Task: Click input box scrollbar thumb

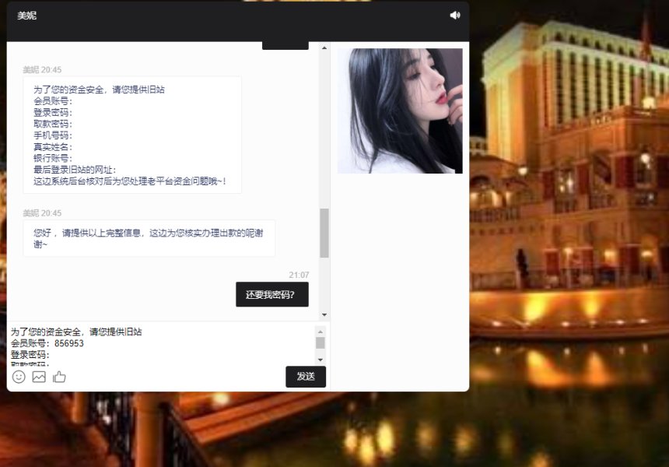Action: (320, 342)
